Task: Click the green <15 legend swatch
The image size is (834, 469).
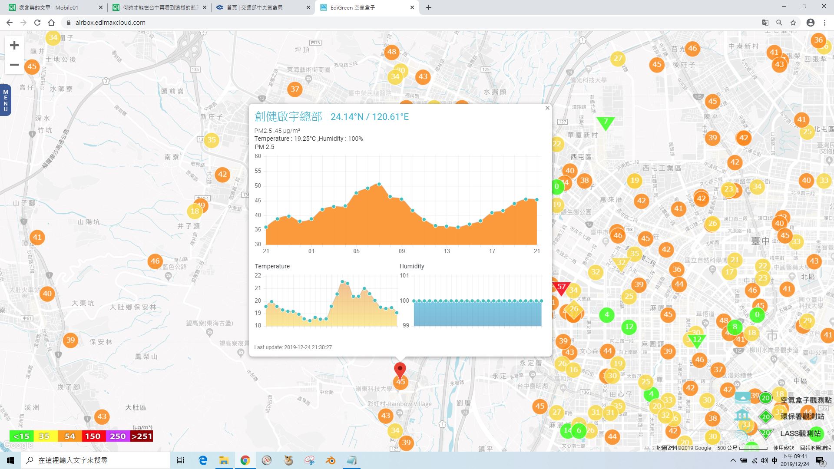Action: (x=21, y=436)
